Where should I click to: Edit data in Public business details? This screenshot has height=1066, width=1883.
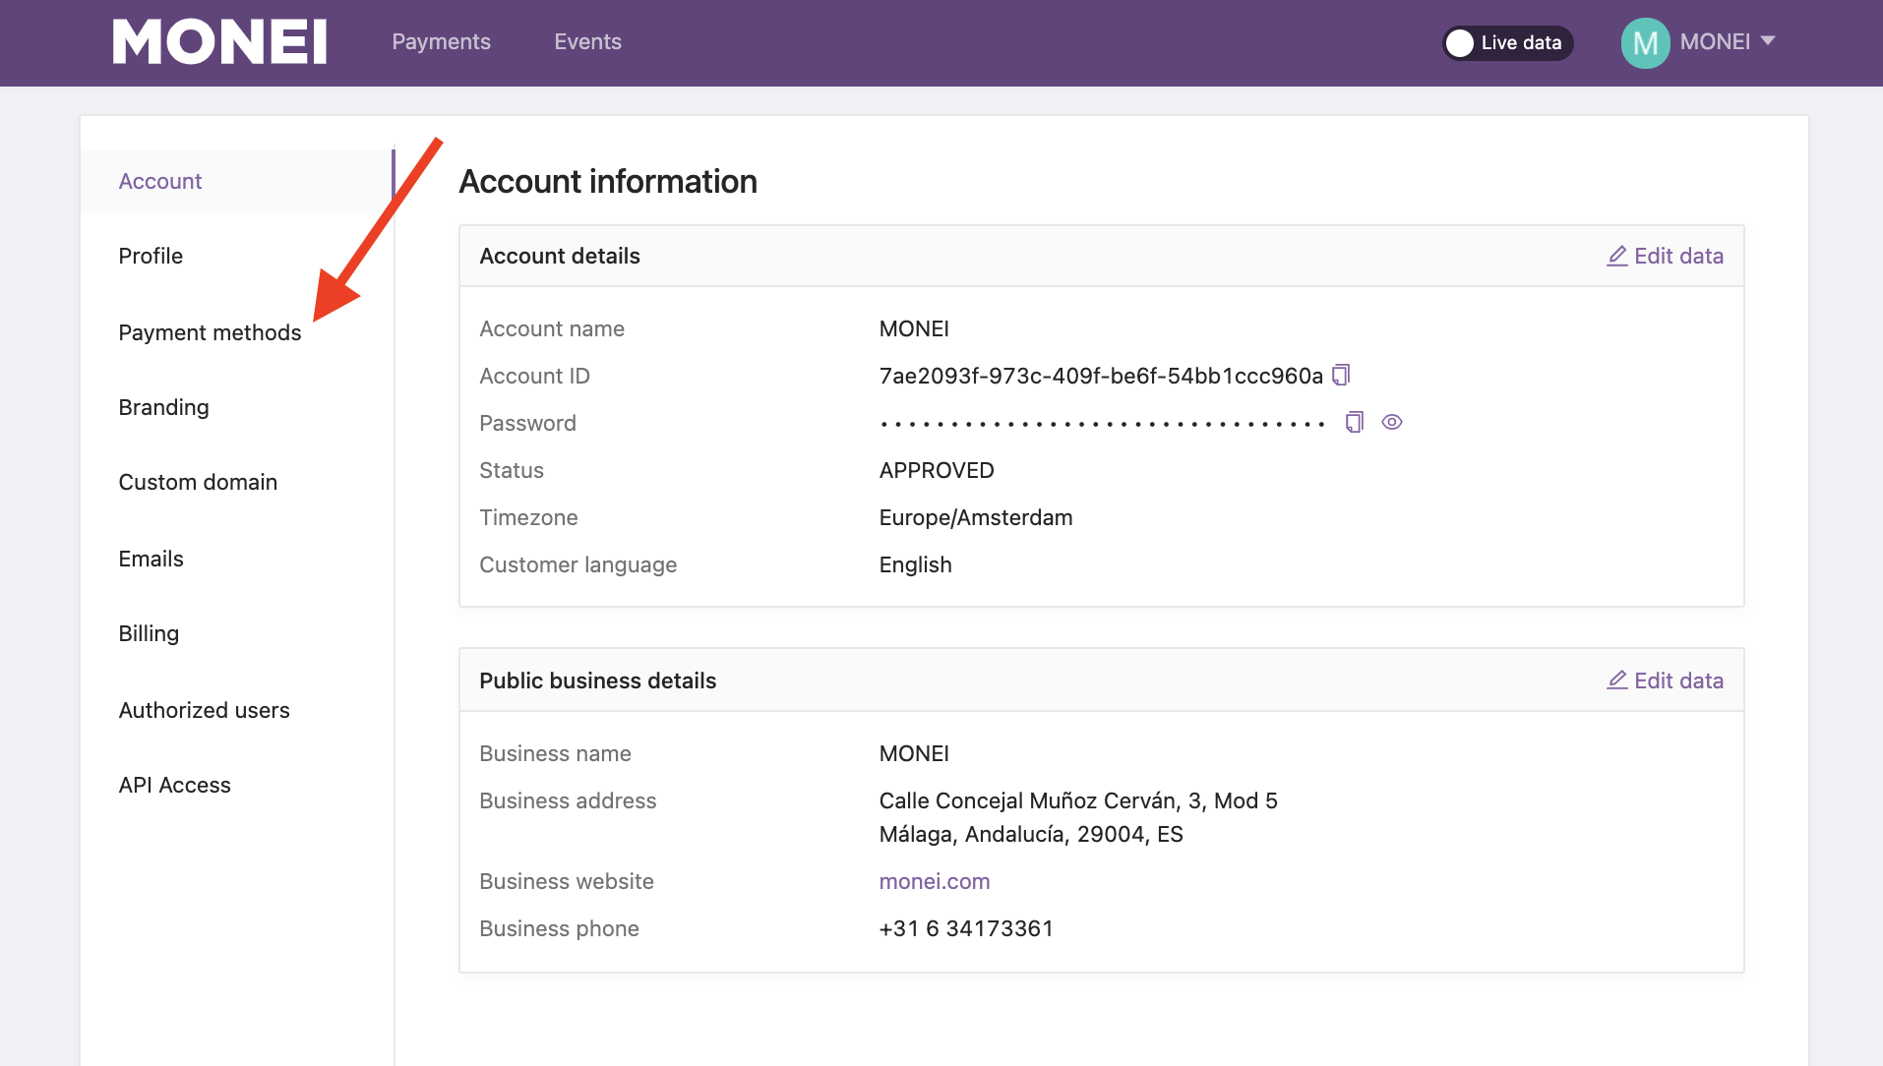click(1665, 681)
